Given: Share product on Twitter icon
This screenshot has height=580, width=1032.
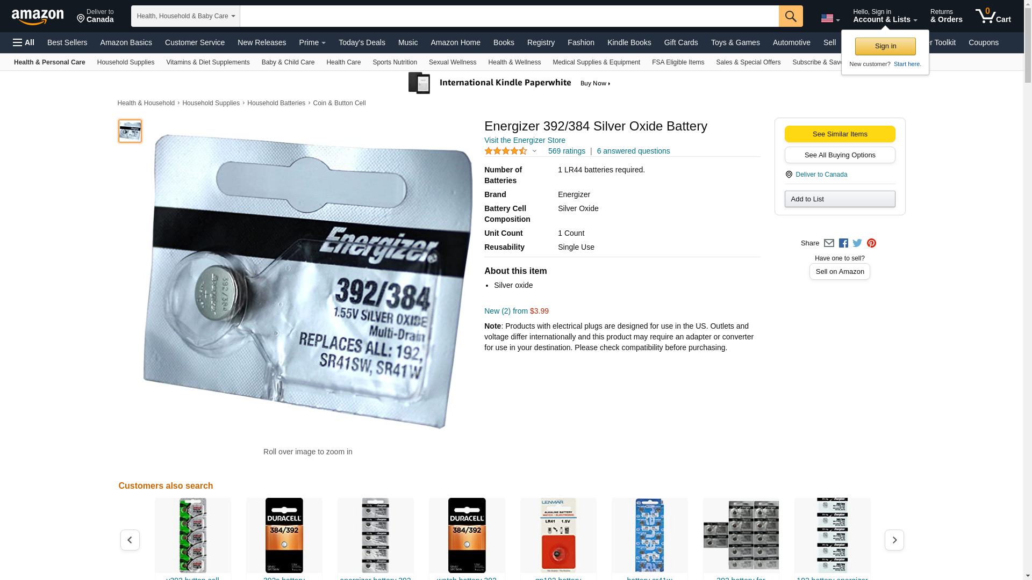Looking at the screenshot, I should pyautogui.click(x=857, y=243).
